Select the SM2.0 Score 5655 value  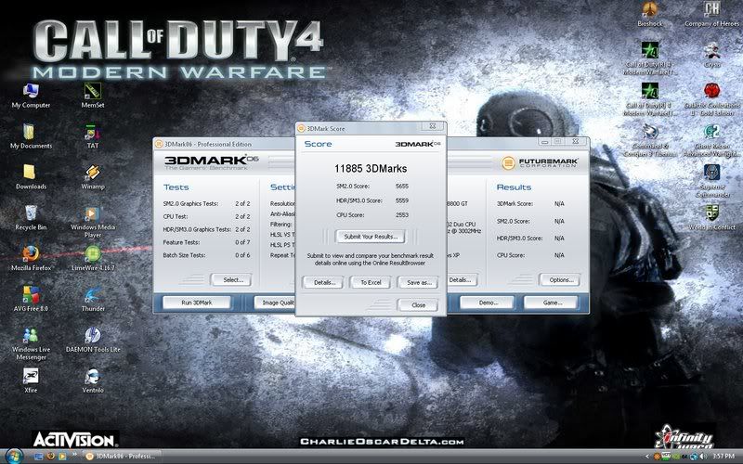402,187
